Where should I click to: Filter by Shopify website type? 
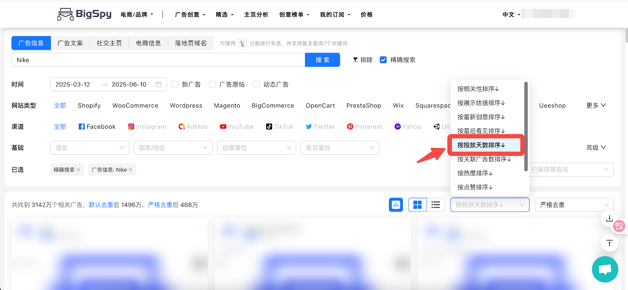[89, 105]
